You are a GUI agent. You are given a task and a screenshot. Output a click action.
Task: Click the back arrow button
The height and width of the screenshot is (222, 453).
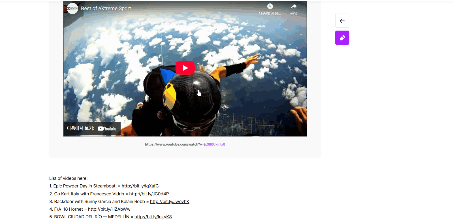click(x=342, y=21)
